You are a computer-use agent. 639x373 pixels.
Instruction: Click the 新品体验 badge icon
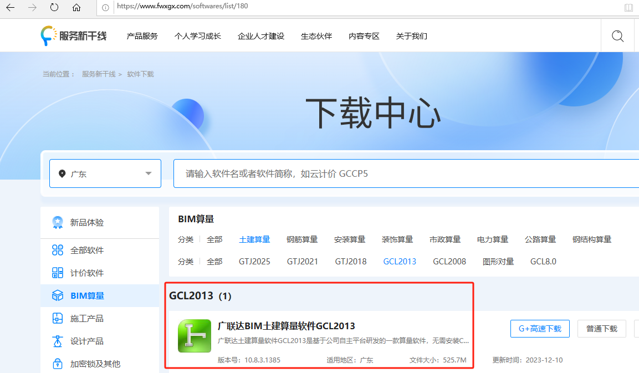(58, 223)
